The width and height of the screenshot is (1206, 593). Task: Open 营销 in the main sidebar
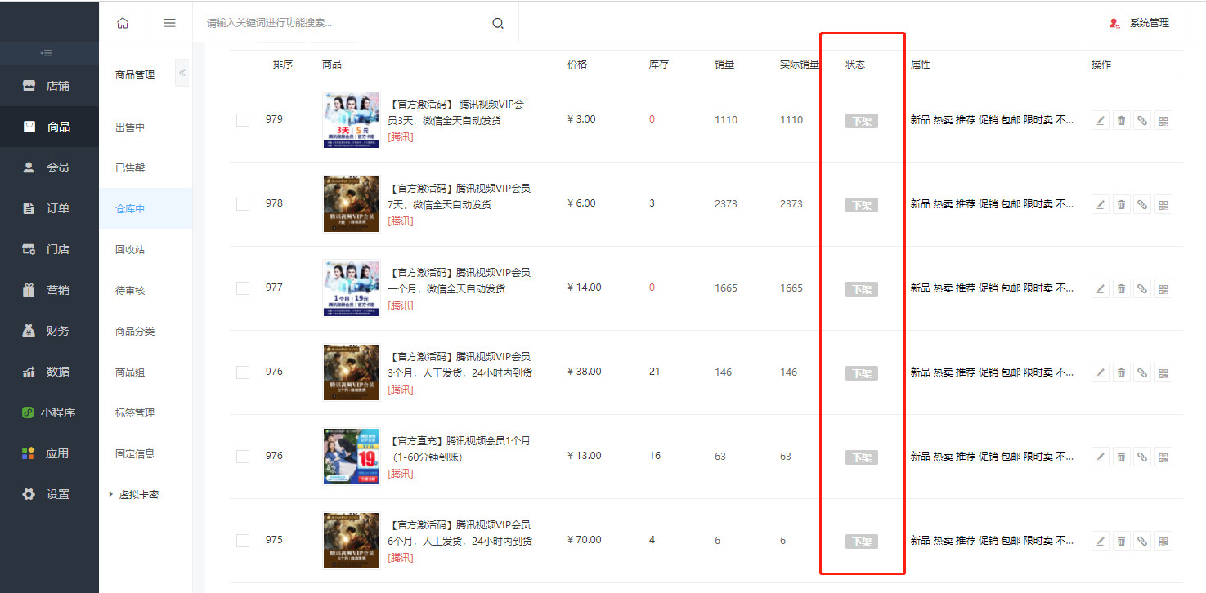click(x=49, y=290)
